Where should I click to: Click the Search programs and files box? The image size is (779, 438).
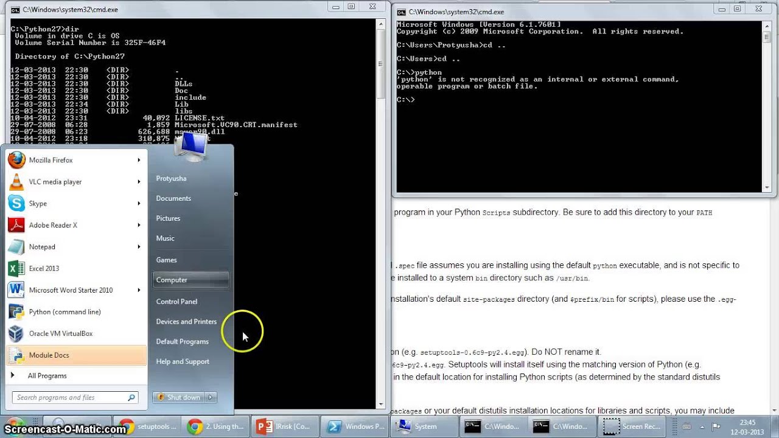(75, 398)
